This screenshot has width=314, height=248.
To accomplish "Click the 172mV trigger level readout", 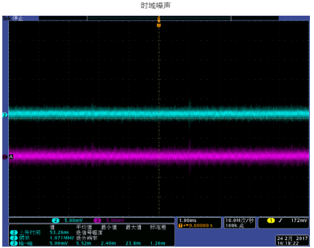I will [x=299, y=220].
